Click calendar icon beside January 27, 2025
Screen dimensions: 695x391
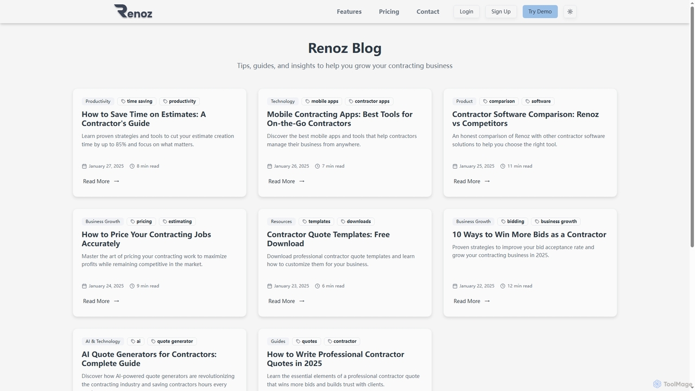pyautogui.click(x=84, y=166)
